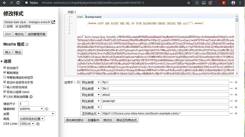Go back to the previous page
245x137 pixels.
point(5,2)
